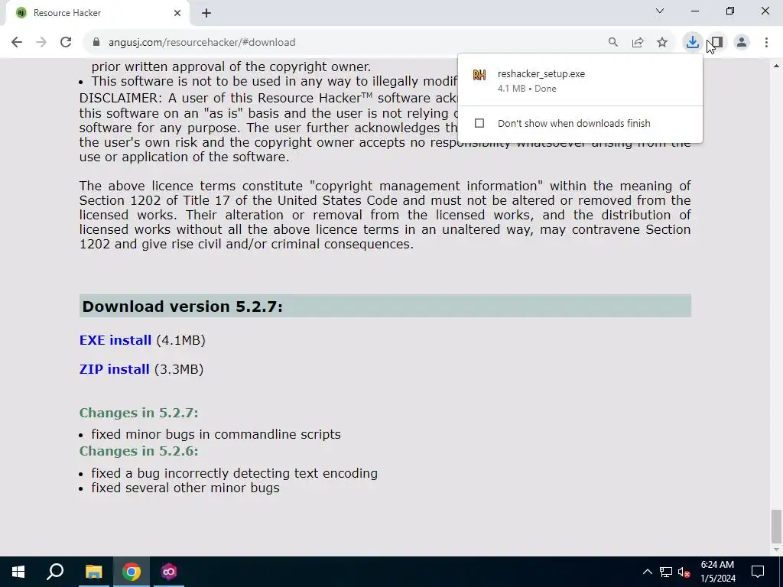
Task: Click the forward navigation arrow
Action: coord(41,43)
